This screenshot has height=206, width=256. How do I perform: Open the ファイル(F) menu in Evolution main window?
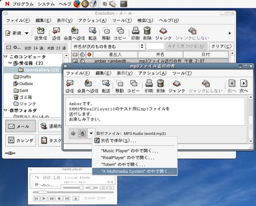pyautogui.click(x=18, y=21)
